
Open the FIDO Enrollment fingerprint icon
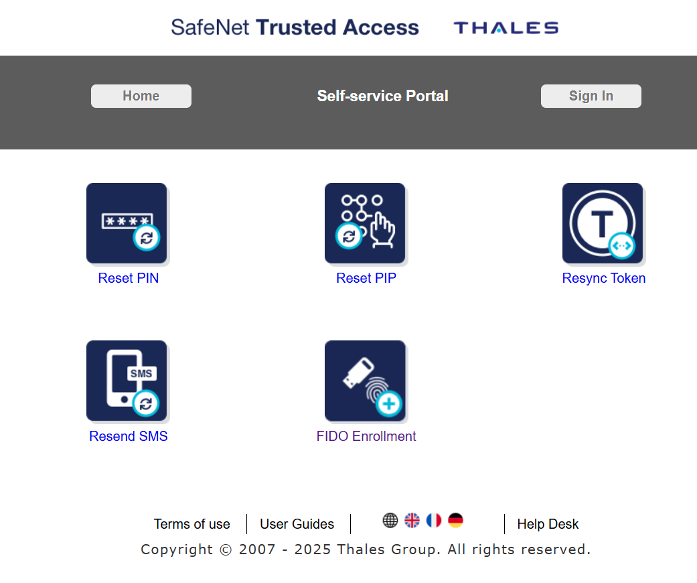click(x=365, y=381)
